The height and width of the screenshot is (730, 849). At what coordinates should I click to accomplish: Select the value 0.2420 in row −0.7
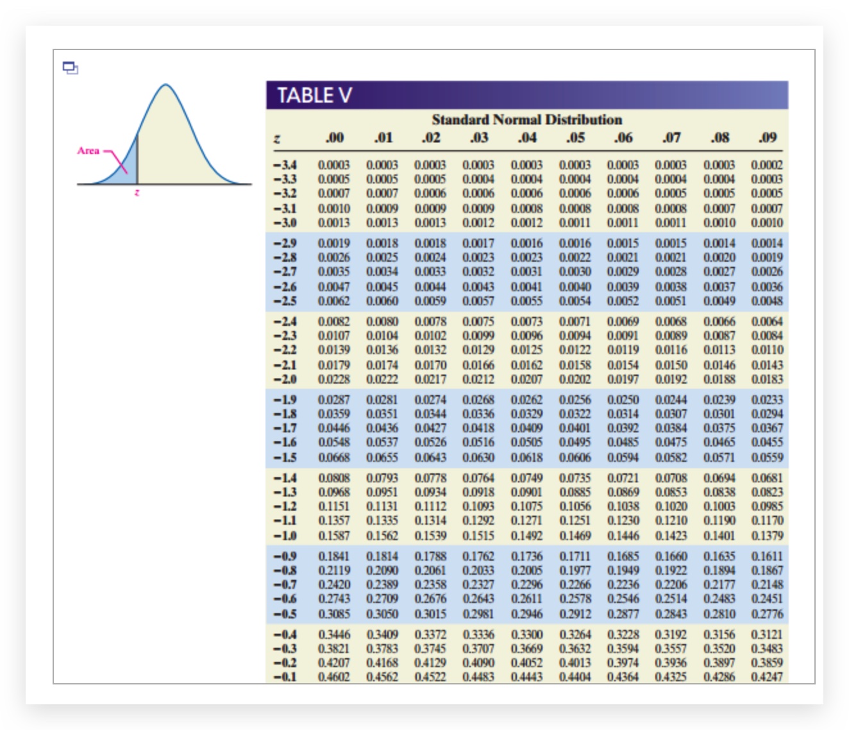pyautogui.click(x=334, y=584)
